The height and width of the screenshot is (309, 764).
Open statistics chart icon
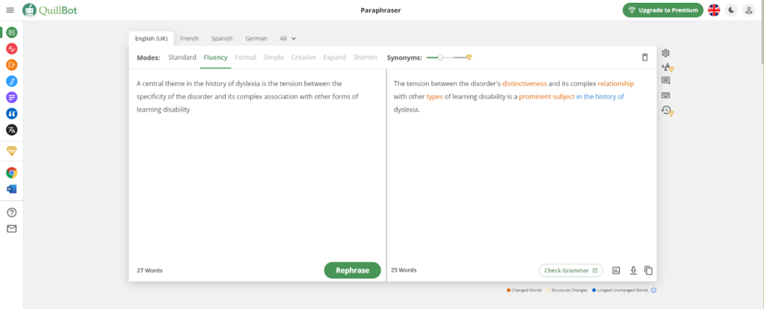point(616,270)
